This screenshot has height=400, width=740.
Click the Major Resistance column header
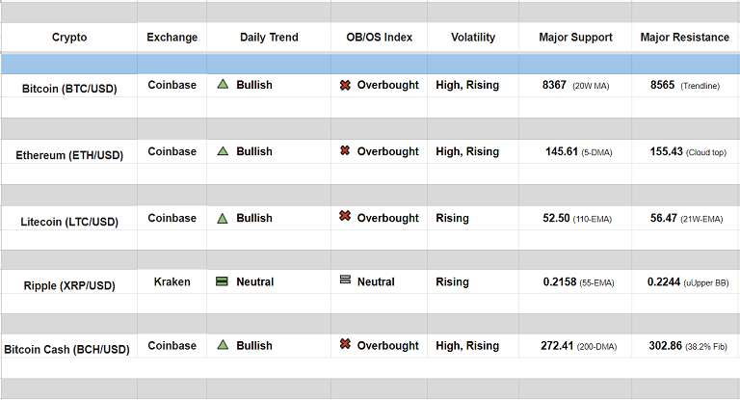point(685,38)
